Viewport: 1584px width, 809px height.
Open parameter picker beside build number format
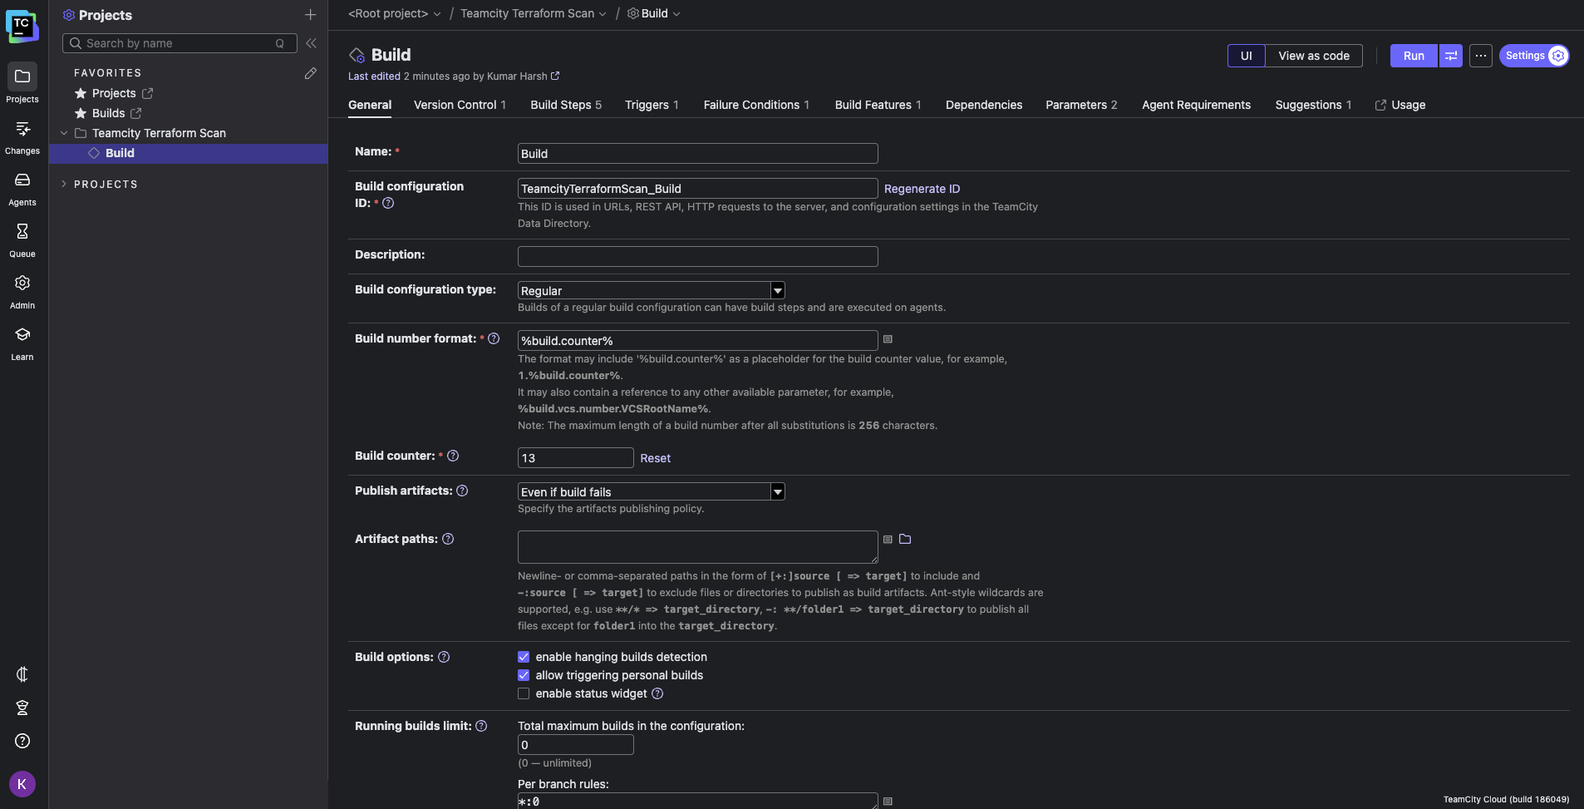(x=888, y=339)
